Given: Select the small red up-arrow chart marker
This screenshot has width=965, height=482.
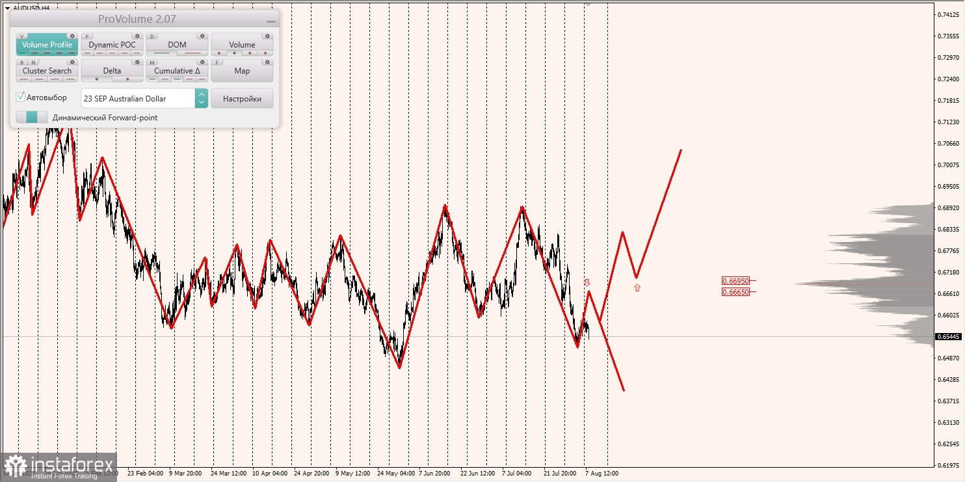Looking at the screenshot, I should pos(637,288).
